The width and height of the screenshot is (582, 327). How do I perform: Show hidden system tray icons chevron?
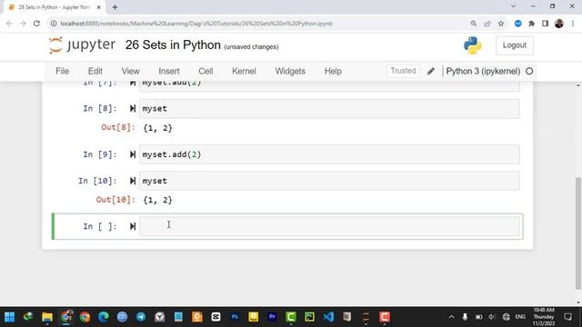(451, 317)
